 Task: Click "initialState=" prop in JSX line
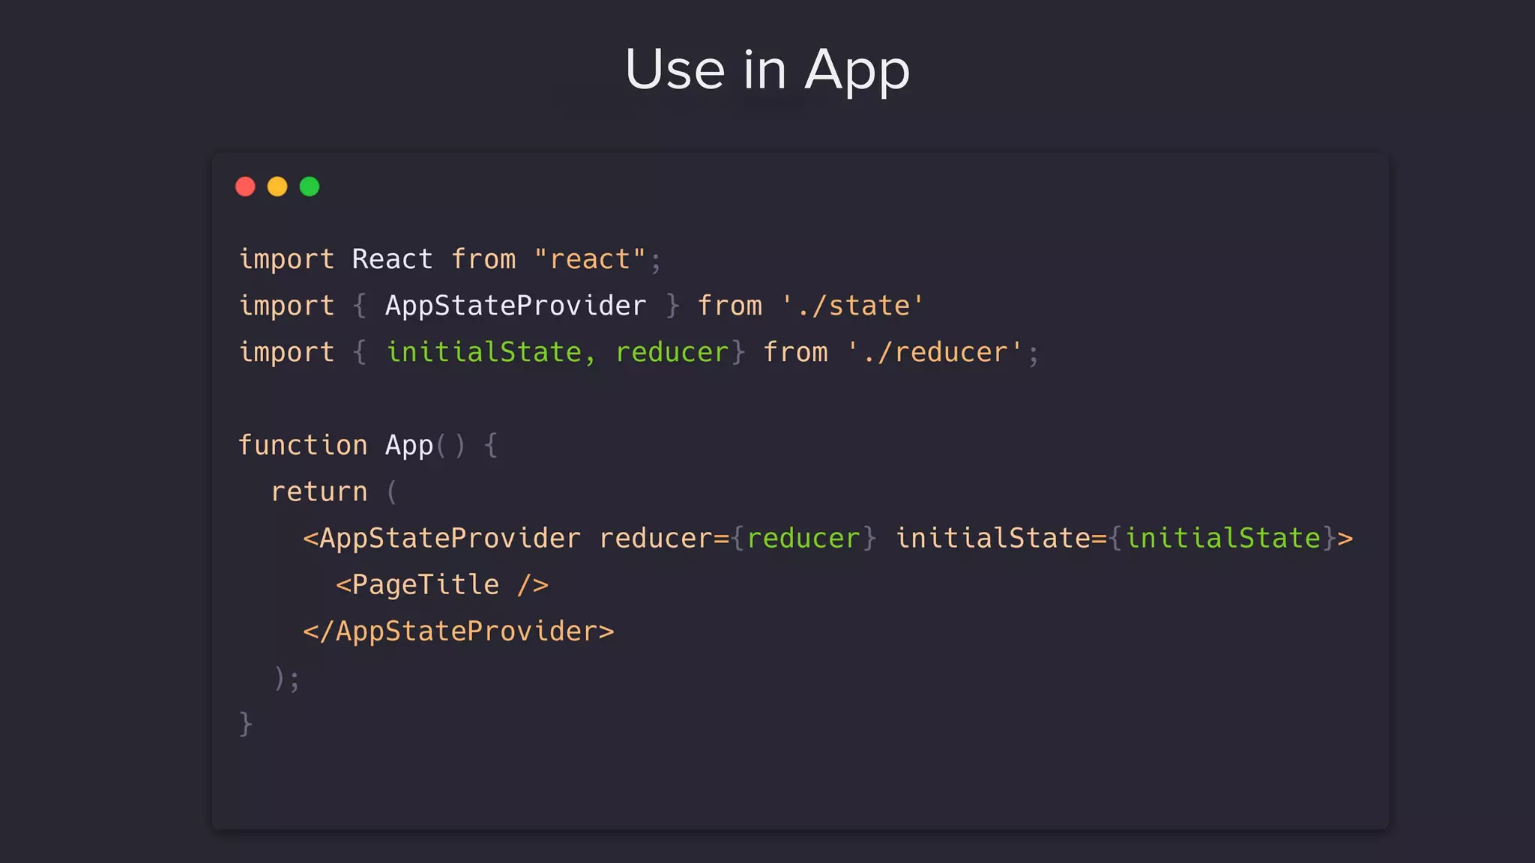click(x=1001, y=539)
